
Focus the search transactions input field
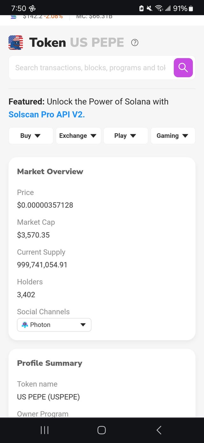click(91, 68)
